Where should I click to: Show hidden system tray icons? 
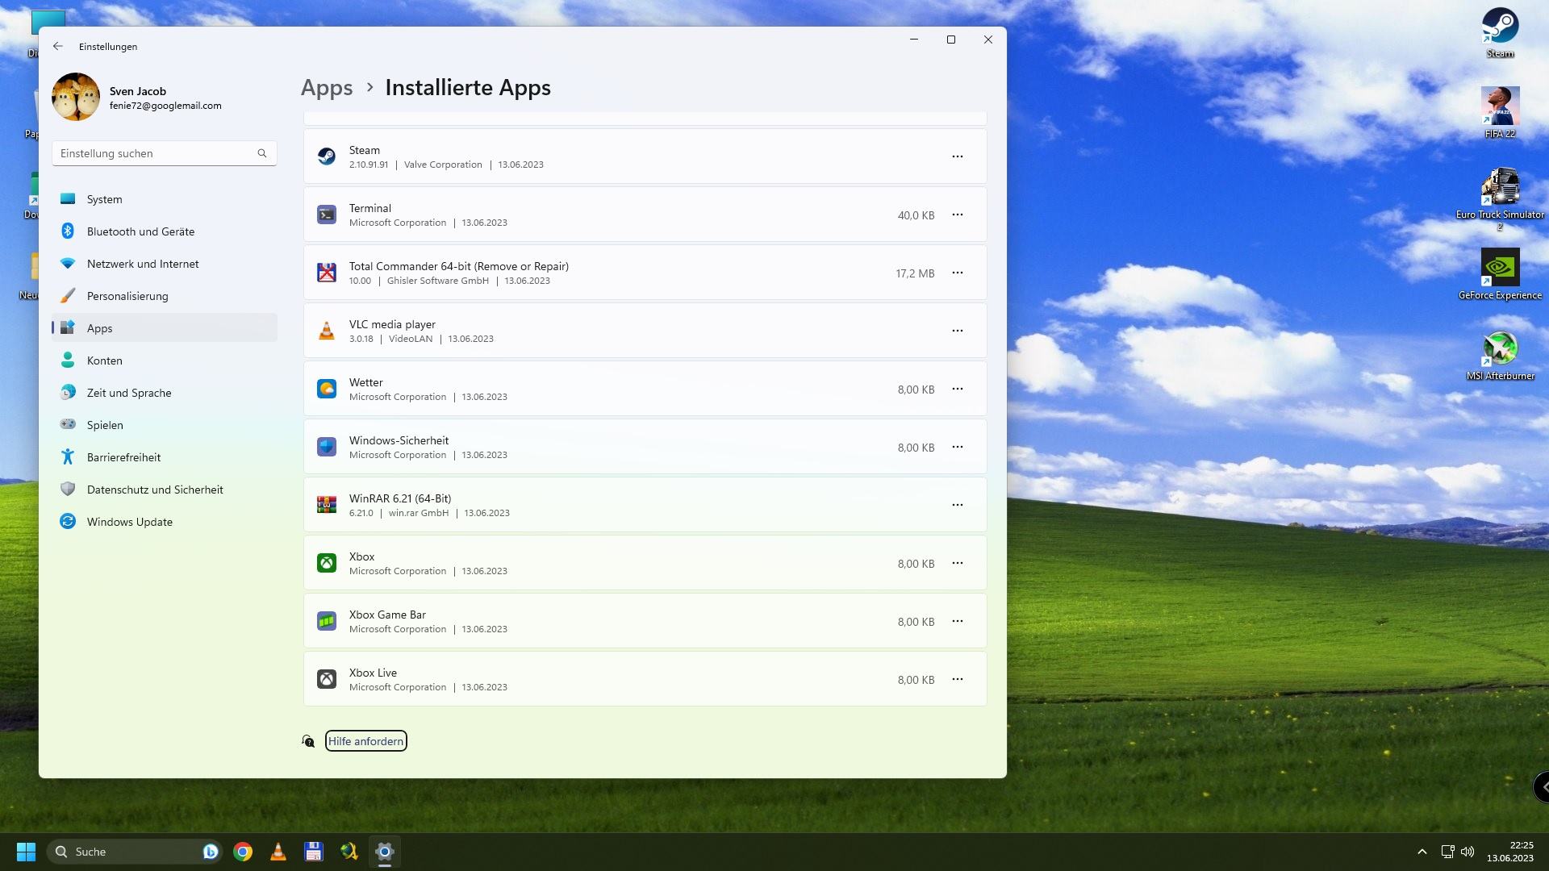[x=1422, y=852]
